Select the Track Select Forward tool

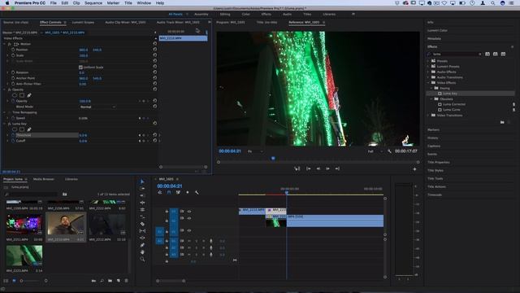[142, 188]
